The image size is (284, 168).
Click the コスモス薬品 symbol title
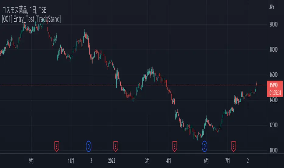coord(24,10)
